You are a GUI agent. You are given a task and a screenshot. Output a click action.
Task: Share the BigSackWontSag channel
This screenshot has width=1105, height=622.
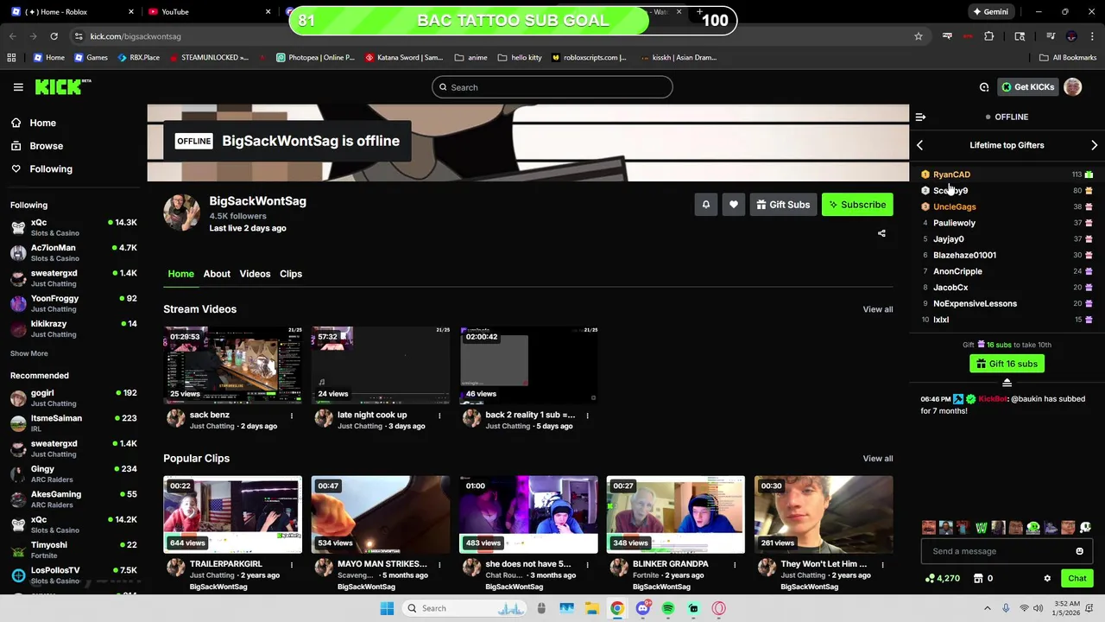coord(881,233)
